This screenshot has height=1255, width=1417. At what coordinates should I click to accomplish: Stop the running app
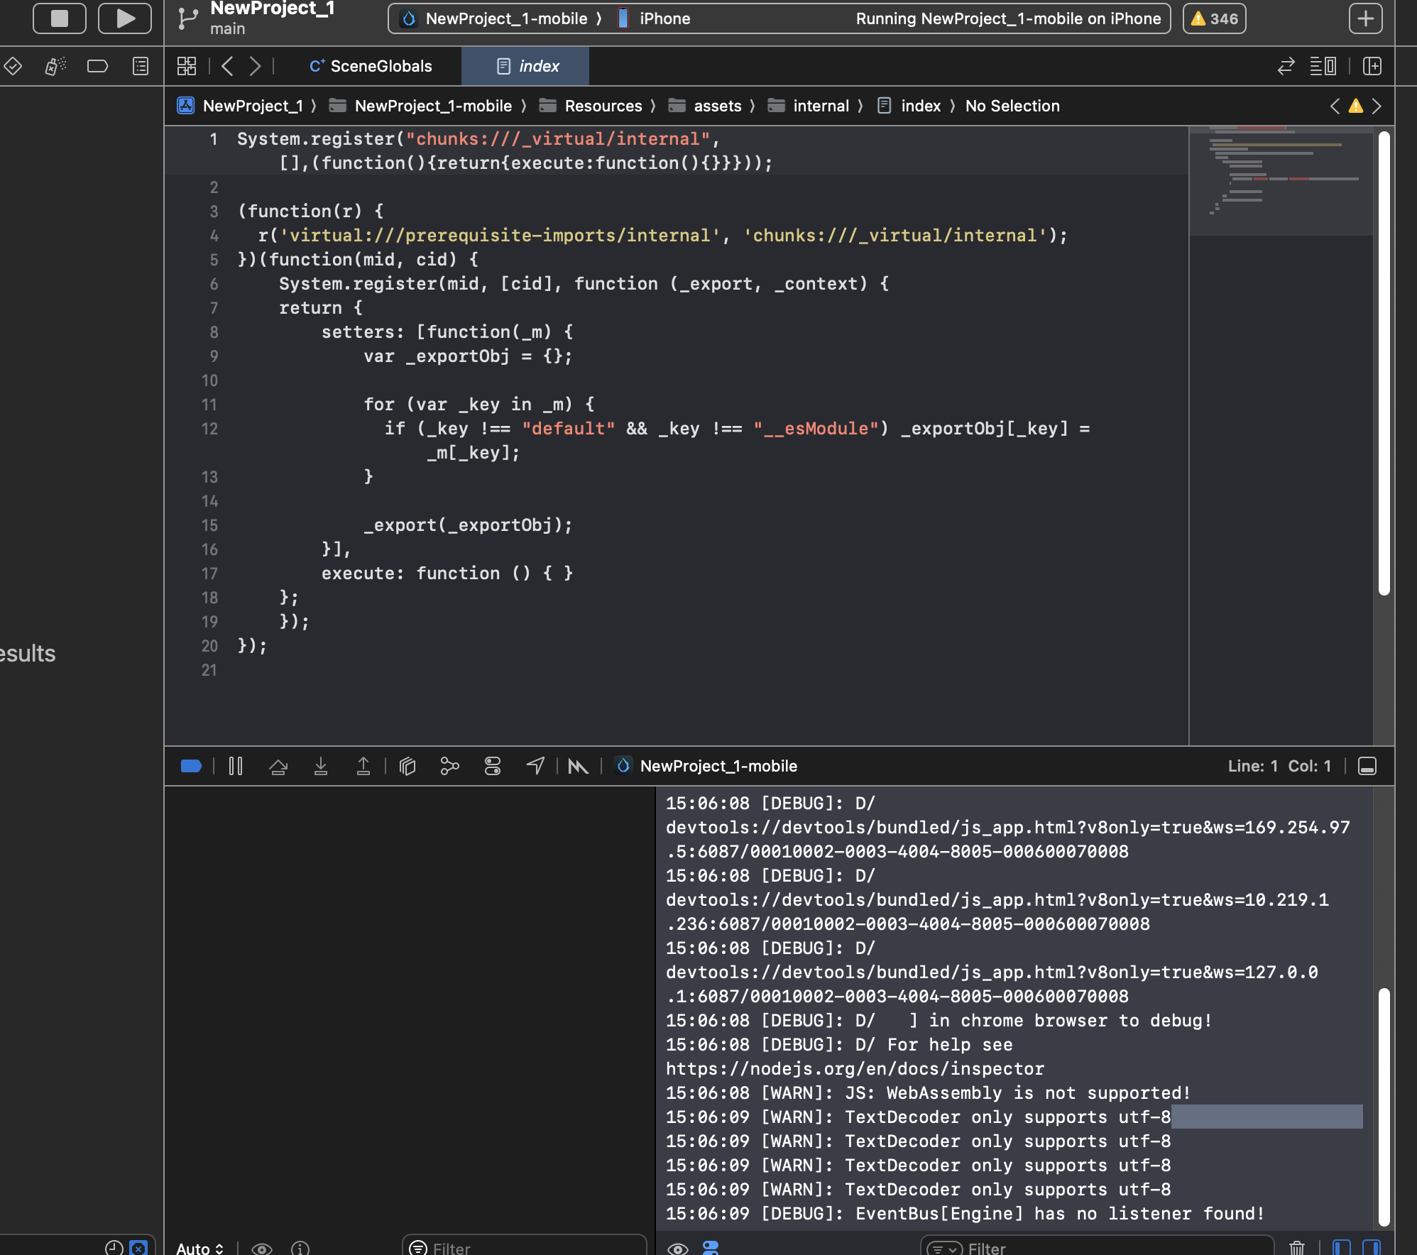point(60,18)
